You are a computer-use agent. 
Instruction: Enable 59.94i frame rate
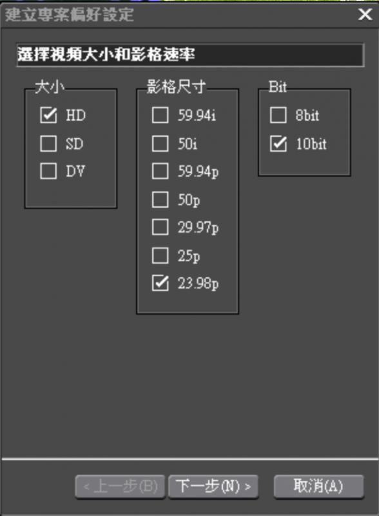pos(160,115)
